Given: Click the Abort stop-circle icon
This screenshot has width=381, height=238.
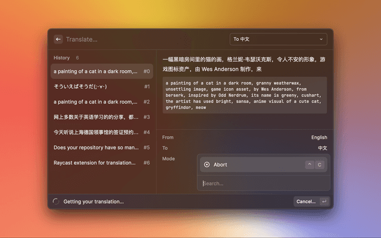Looking at the screenshot, I should point(207,165).
